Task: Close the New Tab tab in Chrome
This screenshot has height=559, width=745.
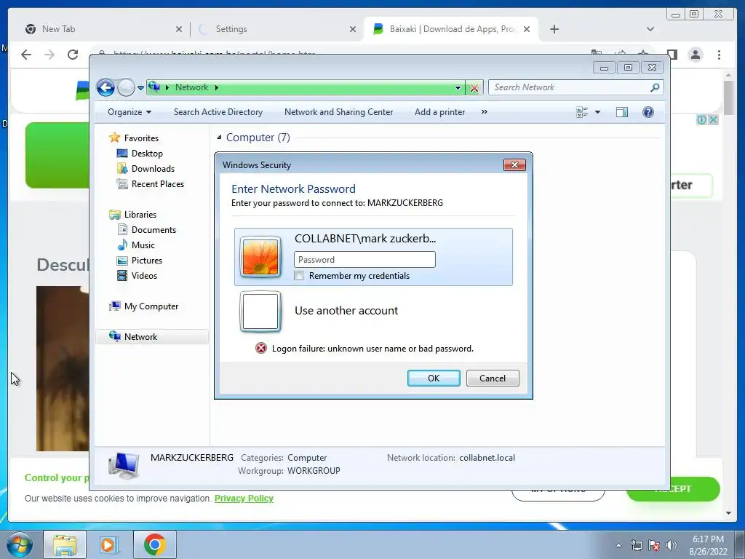Action: click(179, 29)
